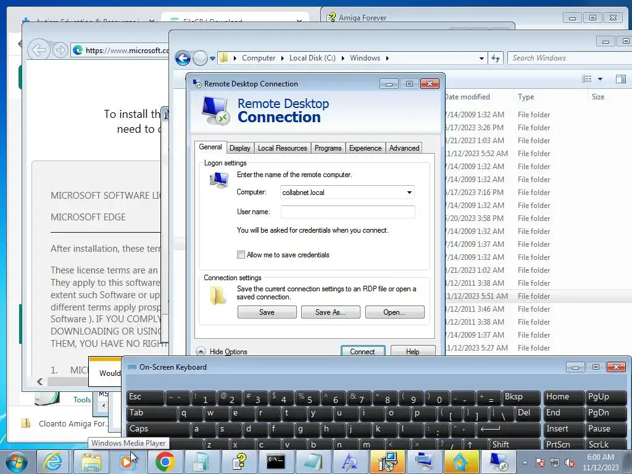The width and height of the screenshot is (632, 474).
Task: Click the Save connection settings button
Action: click(x=267, y=312)
